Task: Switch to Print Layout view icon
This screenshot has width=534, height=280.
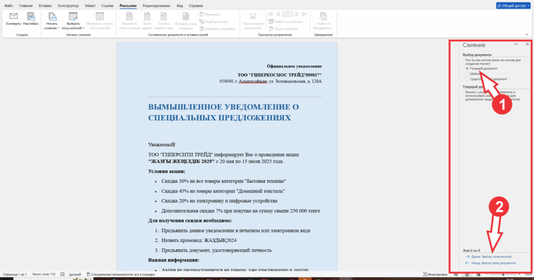Action: 467,274
